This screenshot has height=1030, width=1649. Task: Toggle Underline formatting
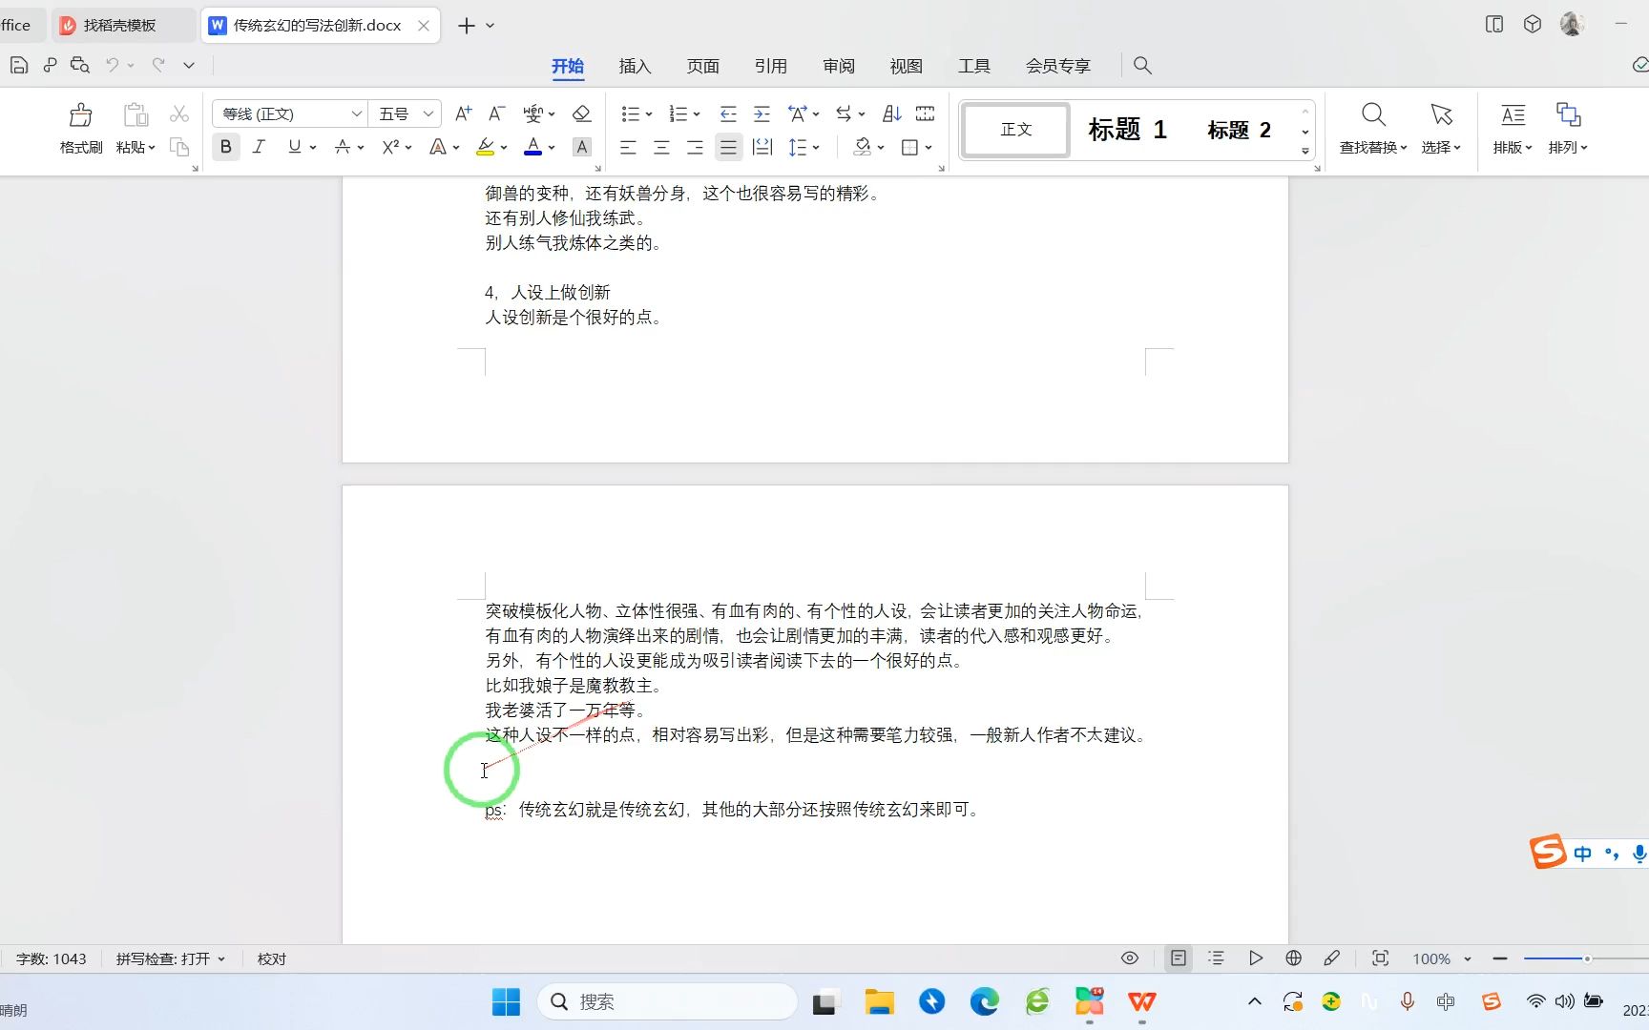click(294, 147)
